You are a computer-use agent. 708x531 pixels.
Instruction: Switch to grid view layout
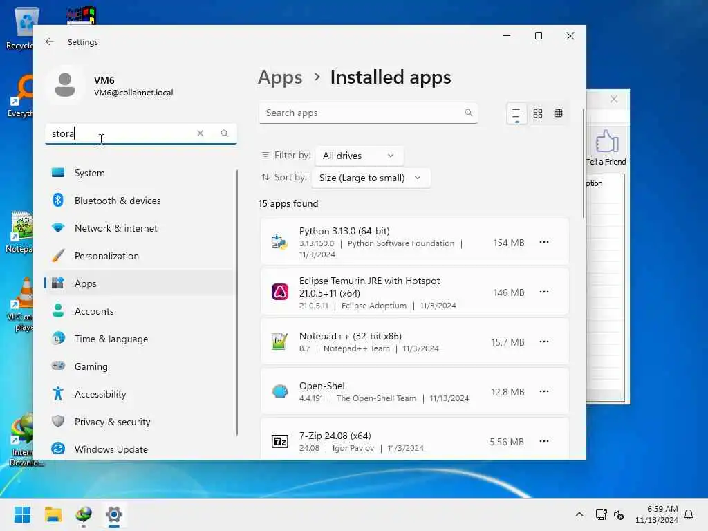(x=538, y=113)
